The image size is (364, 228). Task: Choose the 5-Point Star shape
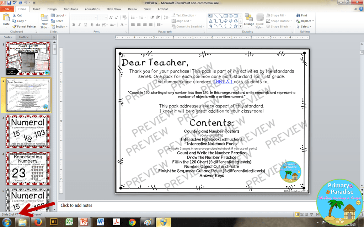click(236, 26)
